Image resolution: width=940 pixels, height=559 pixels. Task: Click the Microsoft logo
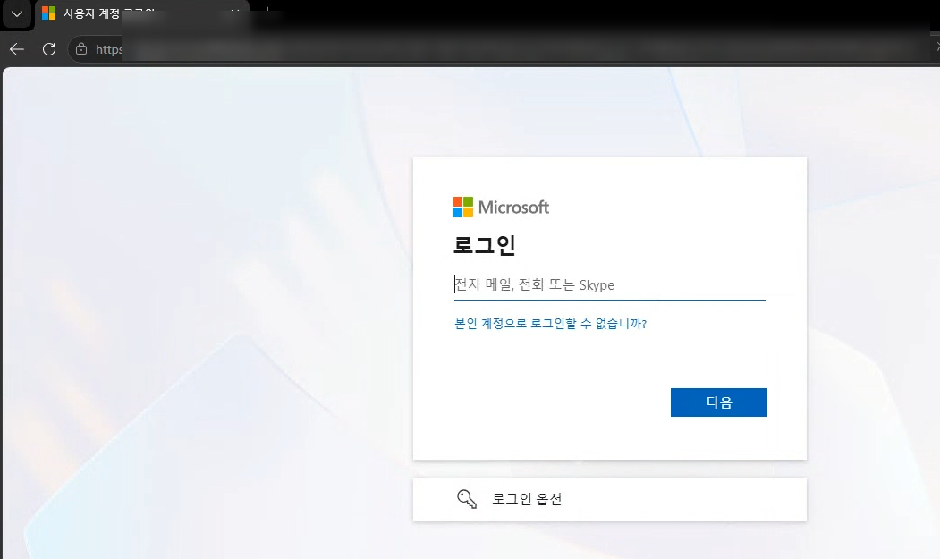501,207
